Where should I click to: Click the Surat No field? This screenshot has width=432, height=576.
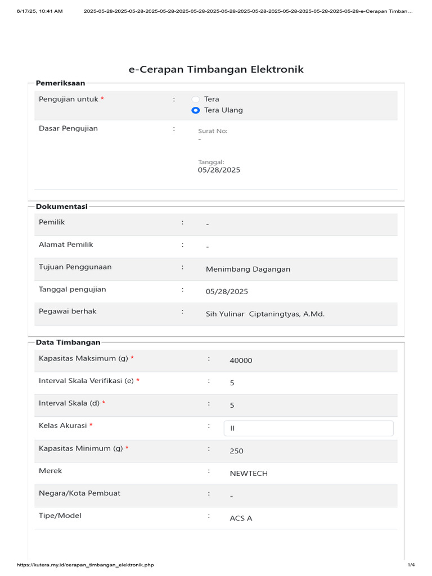click(294, 139)
